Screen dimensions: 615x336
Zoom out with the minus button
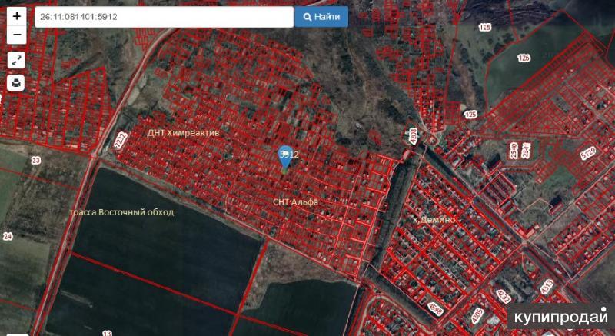[16, 35]
